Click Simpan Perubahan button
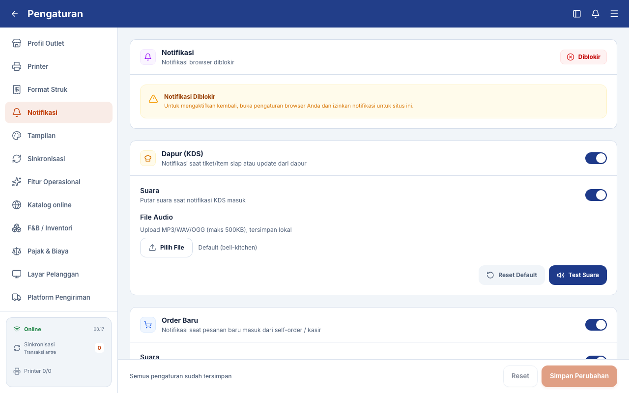This screenshot has width=629, height=393. (x=579, y=376)
